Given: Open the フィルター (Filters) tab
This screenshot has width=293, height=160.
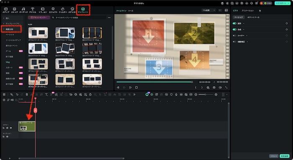Looking at the screenshot, I should pyautogui.click(x=63, y=10).
